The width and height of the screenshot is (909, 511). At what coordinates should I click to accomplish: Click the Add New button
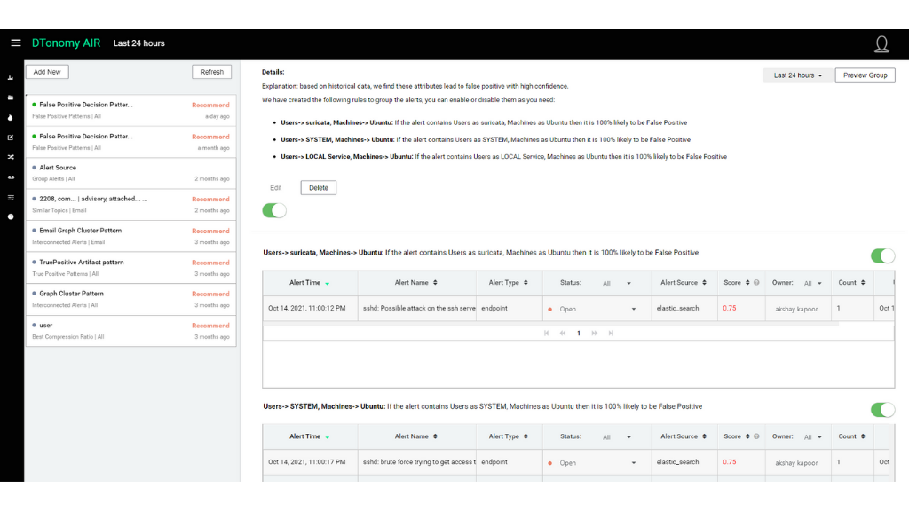click(48, 72)
